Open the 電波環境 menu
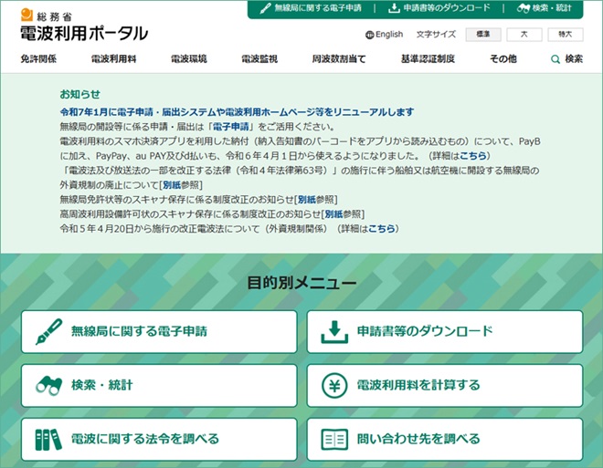Image resolution: width=603 pixels, height=468 pixels. coord(189,59)
